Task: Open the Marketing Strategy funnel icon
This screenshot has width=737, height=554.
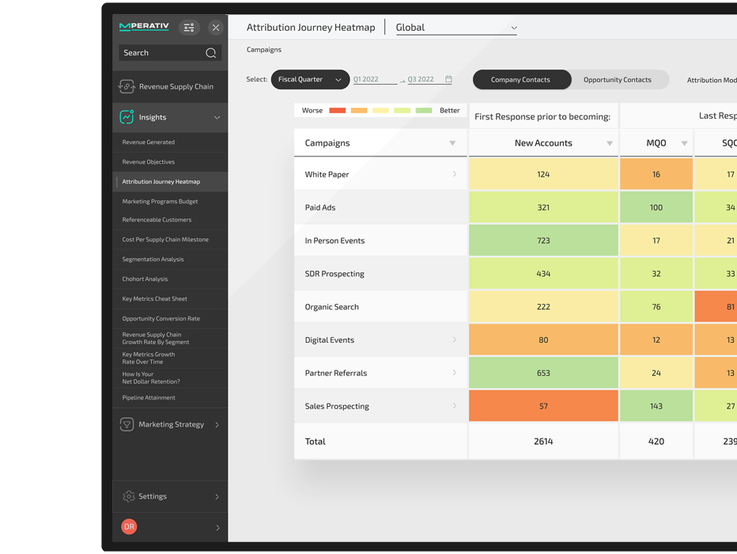Action: (x=128, y=424)
